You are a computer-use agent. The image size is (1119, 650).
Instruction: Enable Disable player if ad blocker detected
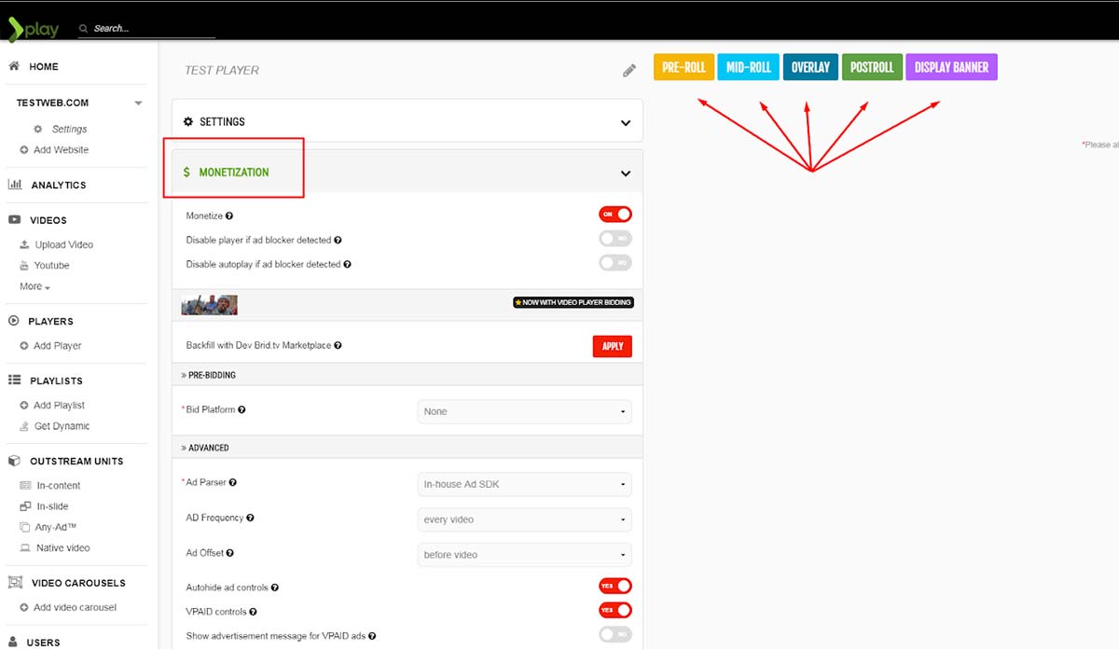[615, 239]
